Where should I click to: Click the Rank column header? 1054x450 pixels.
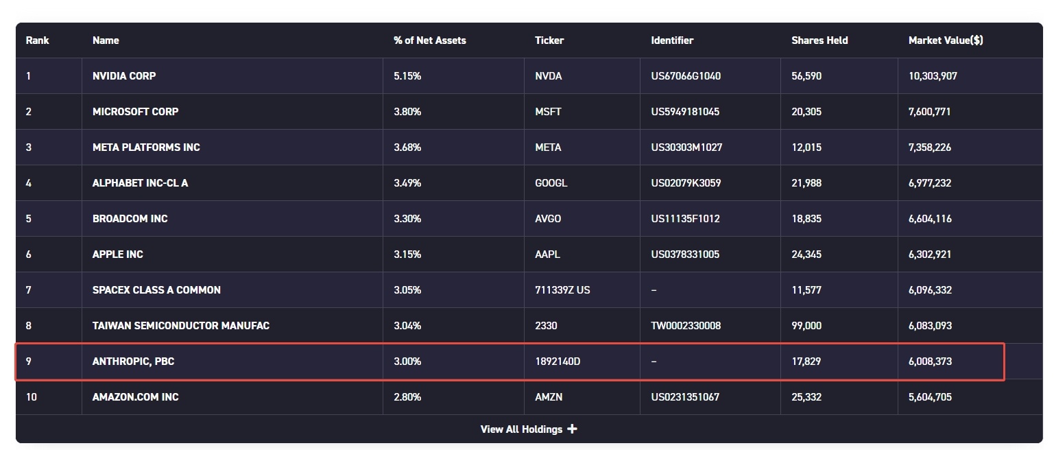click(x=38, y=40)
